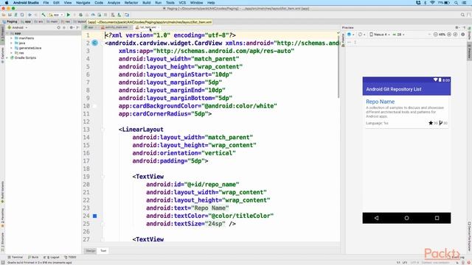Open the Nexus 4 device dropdown
The width and height of the screenshot is (472, 265).
click(x=380, y=35)
